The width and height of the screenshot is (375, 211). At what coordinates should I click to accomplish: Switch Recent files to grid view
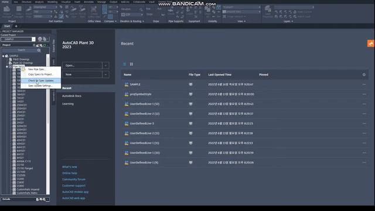click(131, 64)
